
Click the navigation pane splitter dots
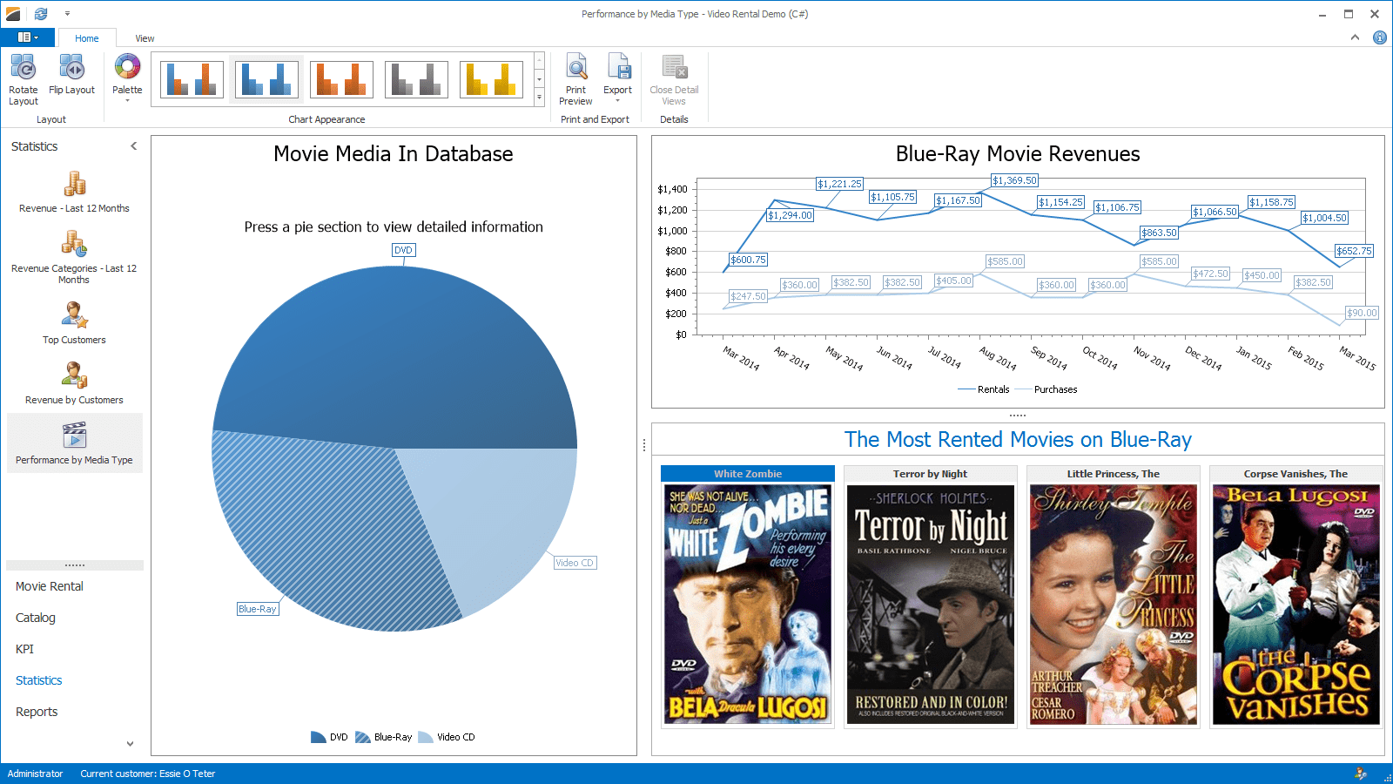coord(75,565)
